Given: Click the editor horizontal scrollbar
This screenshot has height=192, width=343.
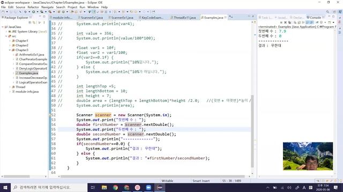Looking at the screenshot, I should [x=152, y=177].
